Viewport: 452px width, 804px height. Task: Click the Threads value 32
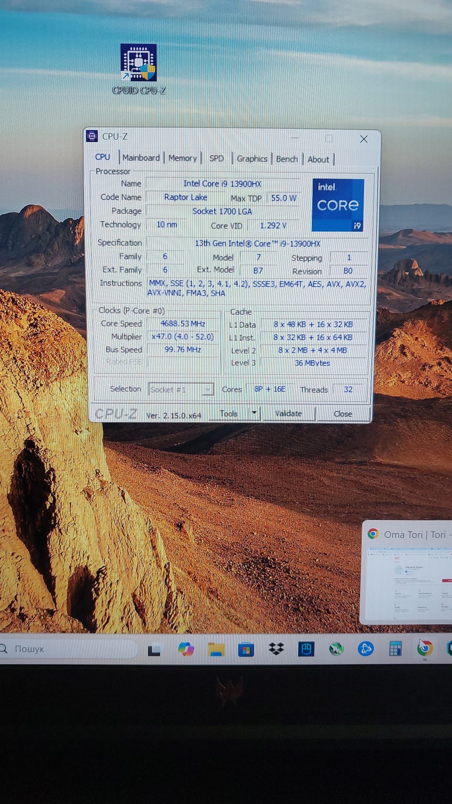coord(348,390)
